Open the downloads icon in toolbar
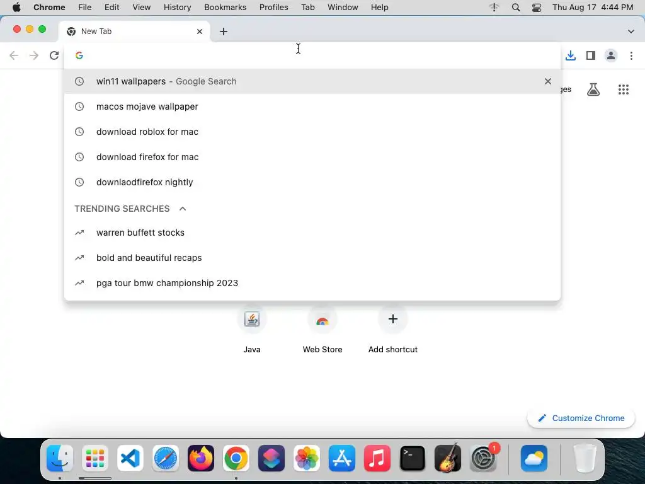Viewport: 645px width, 484px height. pos(570,55)
